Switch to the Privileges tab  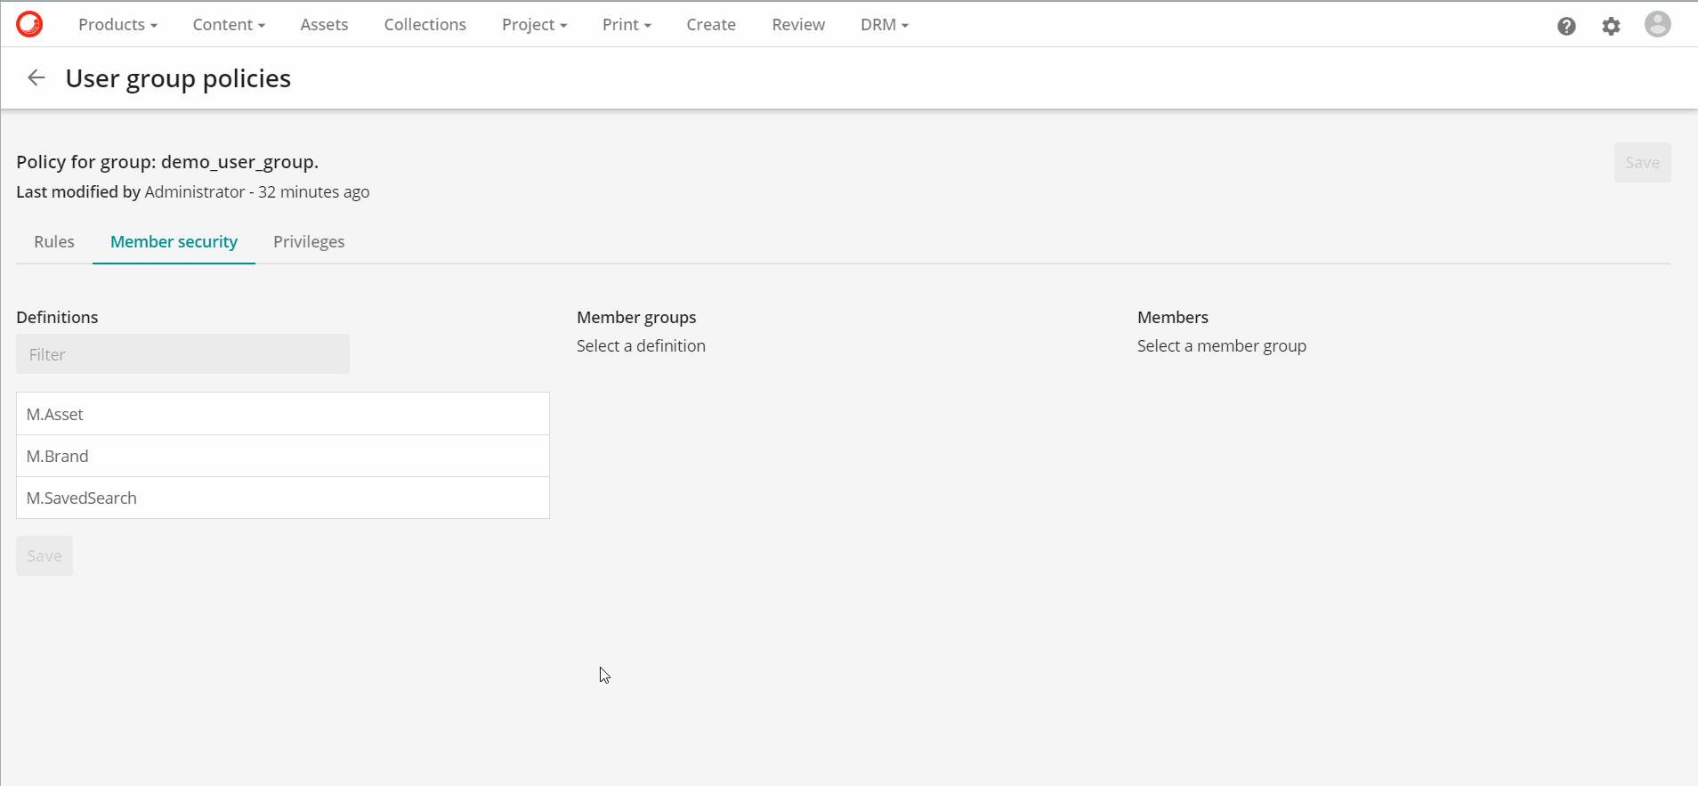pyautogui.click(x=309, y=242)
